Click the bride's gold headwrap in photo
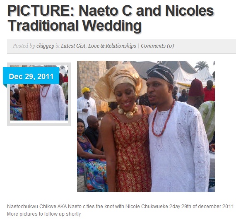The width and height of the screenshot is (236, 221). [120, 80]
